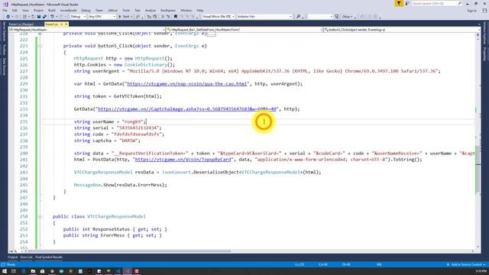Screen dimensions: 489x275
Task: Click the Save icon in the toolbar
Action: 39,17
